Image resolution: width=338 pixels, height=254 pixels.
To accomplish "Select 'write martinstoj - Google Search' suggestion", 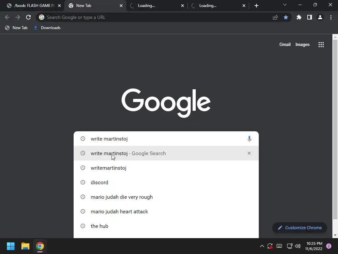I will [166, 153].
